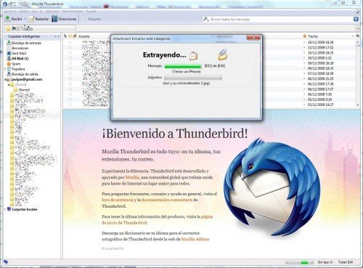363x268 pixels.
Task: Open the column picker icon
Action: point(358,36)
